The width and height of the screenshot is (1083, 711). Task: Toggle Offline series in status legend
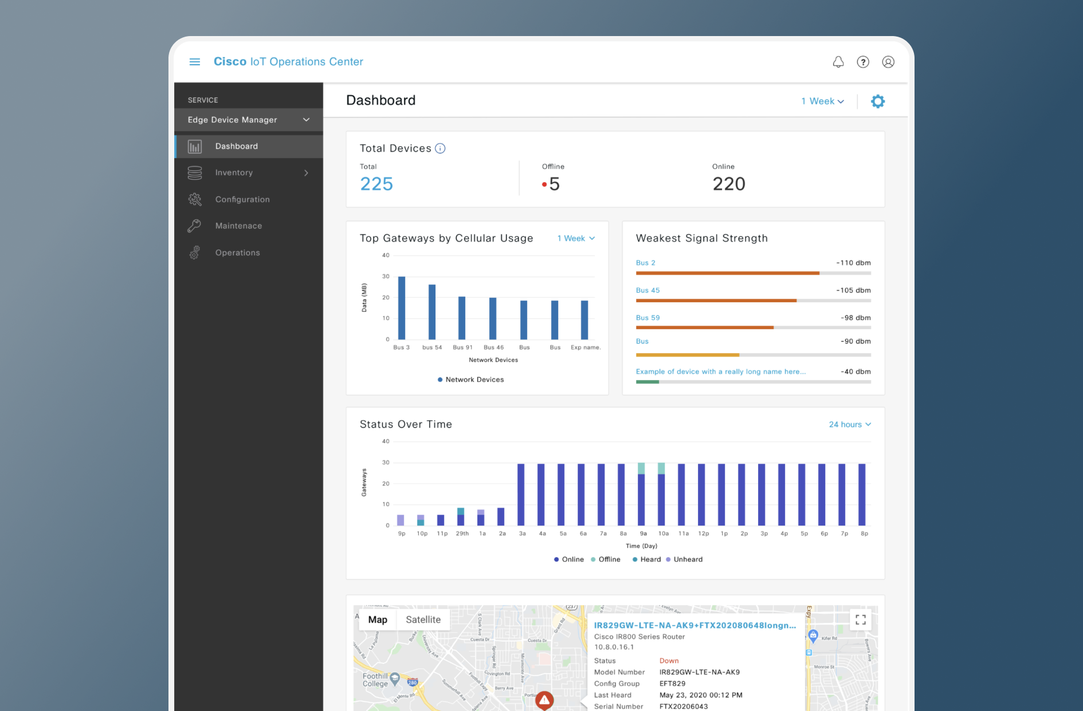click(605, 559)
